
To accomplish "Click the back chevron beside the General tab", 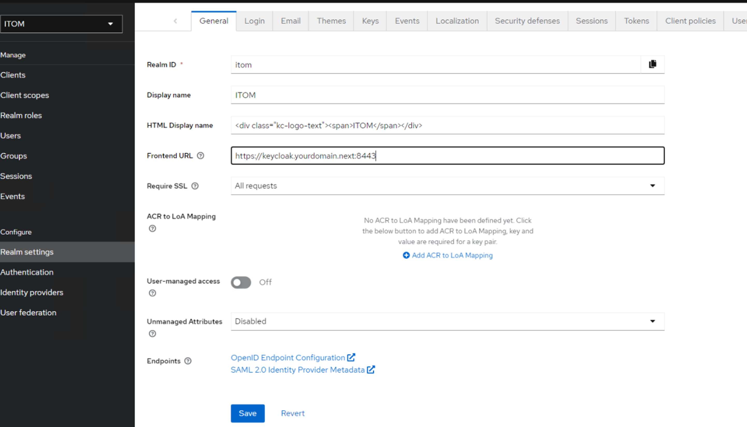I will (x=175, y=21).
